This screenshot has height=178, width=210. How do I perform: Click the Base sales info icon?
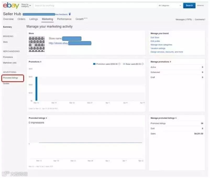click(x=143, y=64)
